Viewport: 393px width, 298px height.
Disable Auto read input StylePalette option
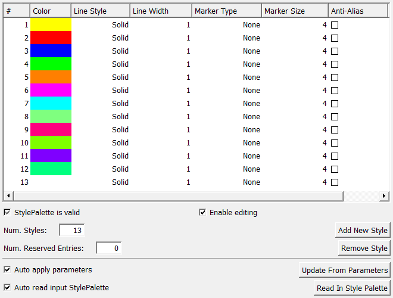pos(7,287)
